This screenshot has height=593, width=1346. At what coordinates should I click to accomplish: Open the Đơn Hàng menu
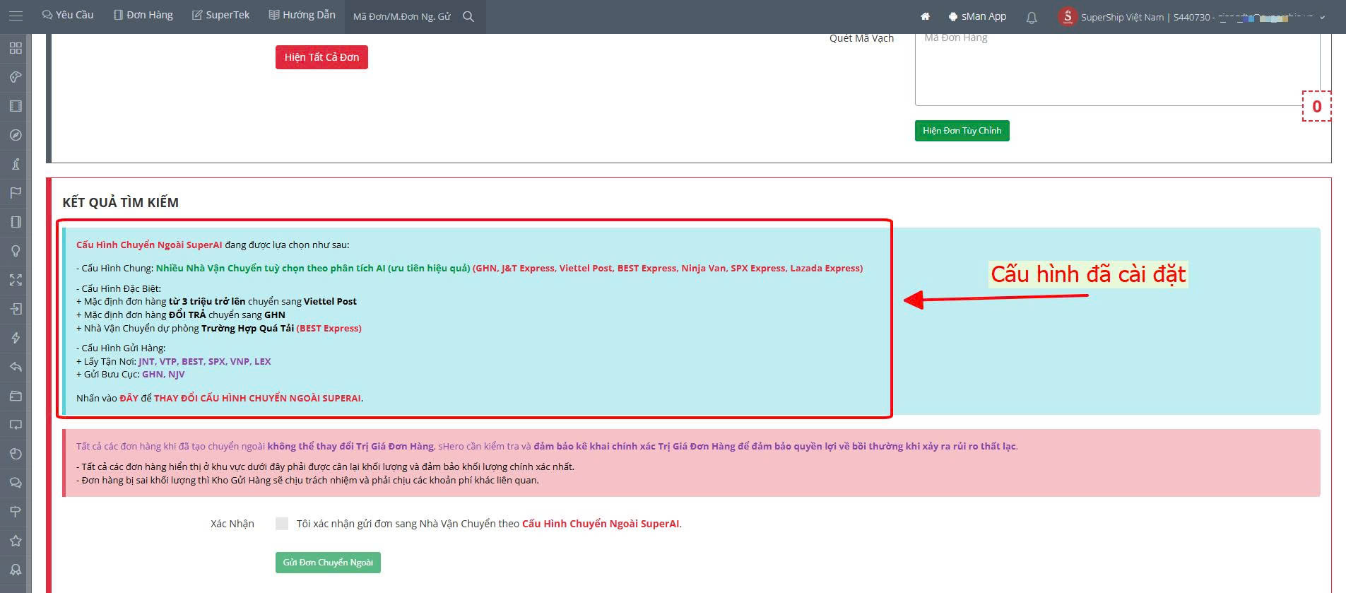coord(143,15)
